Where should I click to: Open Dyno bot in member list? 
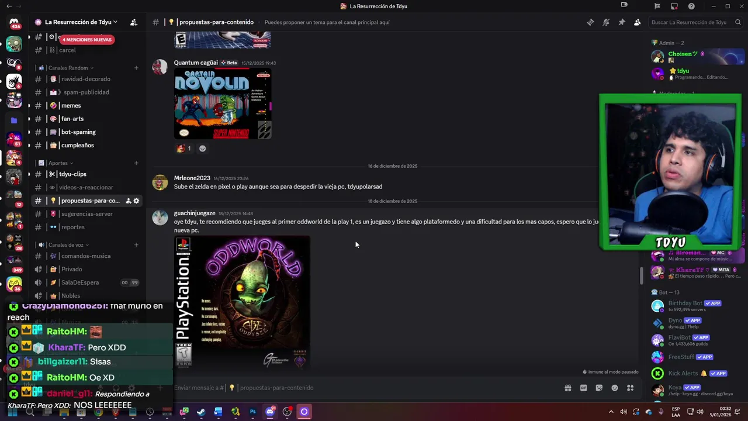pos(697,323)
